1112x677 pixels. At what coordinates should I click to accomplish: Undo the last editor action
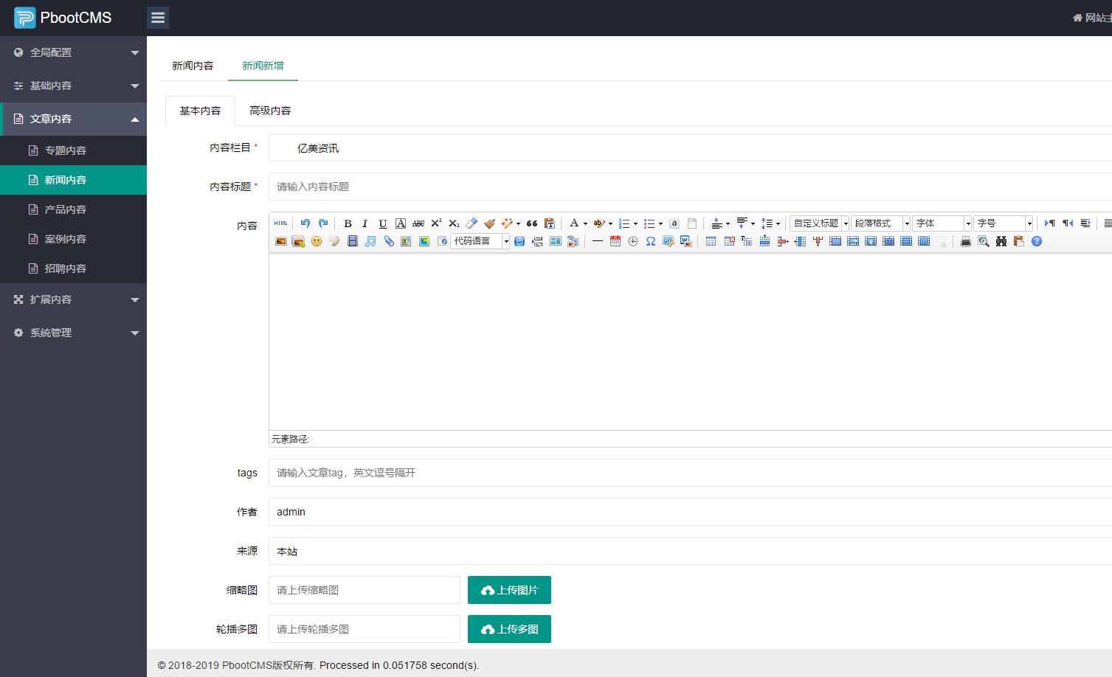pos(305,223)
